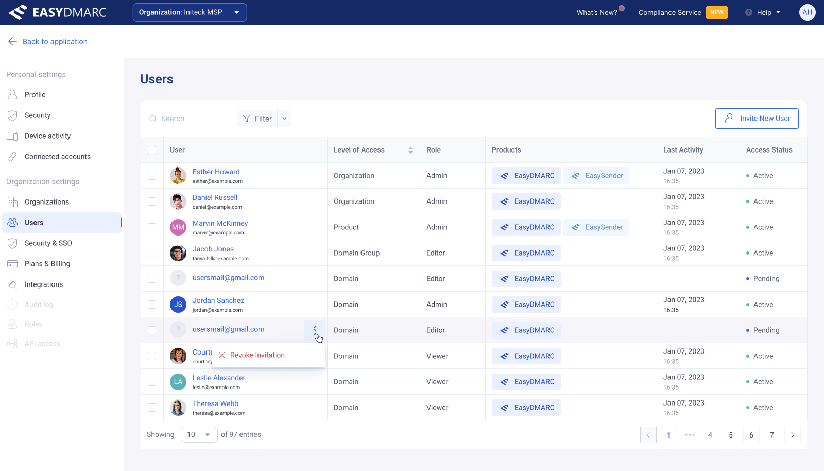Go to page 4 in pagination
Screen dimensions: 824x471
(x=710, y=435)
